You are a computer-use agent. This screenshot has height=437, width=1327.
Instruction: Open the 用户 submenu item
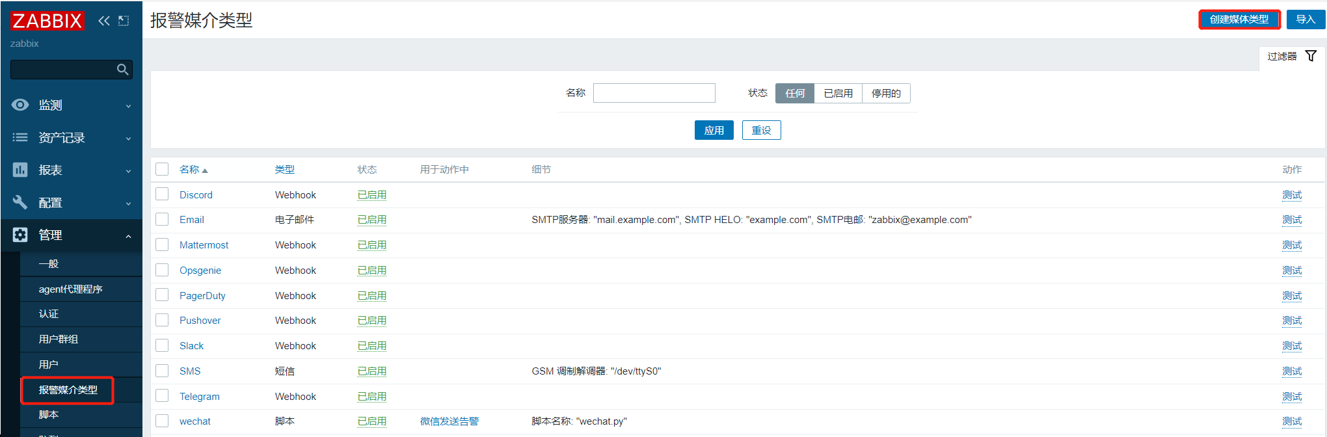coord(81,364)
